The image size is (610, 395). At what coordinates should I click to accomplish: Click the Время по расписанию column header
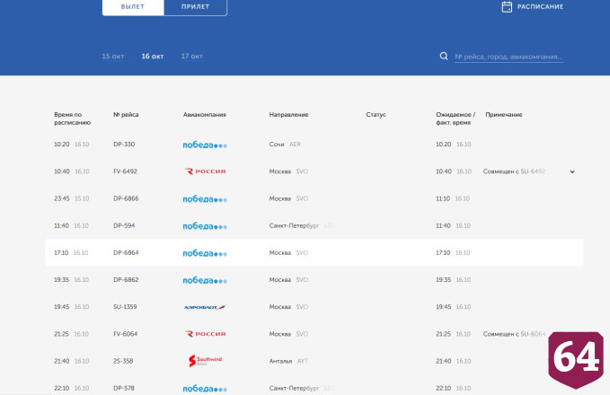click(73, 118)
